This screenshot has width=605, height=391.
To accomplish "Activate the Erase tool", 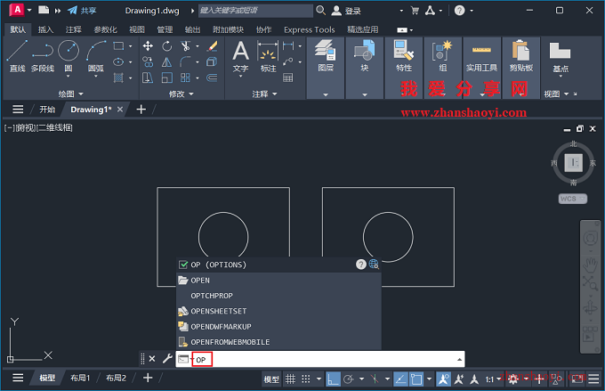I will (x=212, y=46).
